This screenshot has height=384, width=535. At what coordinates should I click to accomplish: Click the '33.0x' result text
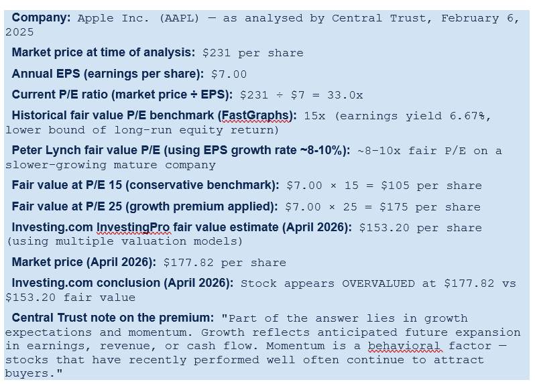coord(345,95)
